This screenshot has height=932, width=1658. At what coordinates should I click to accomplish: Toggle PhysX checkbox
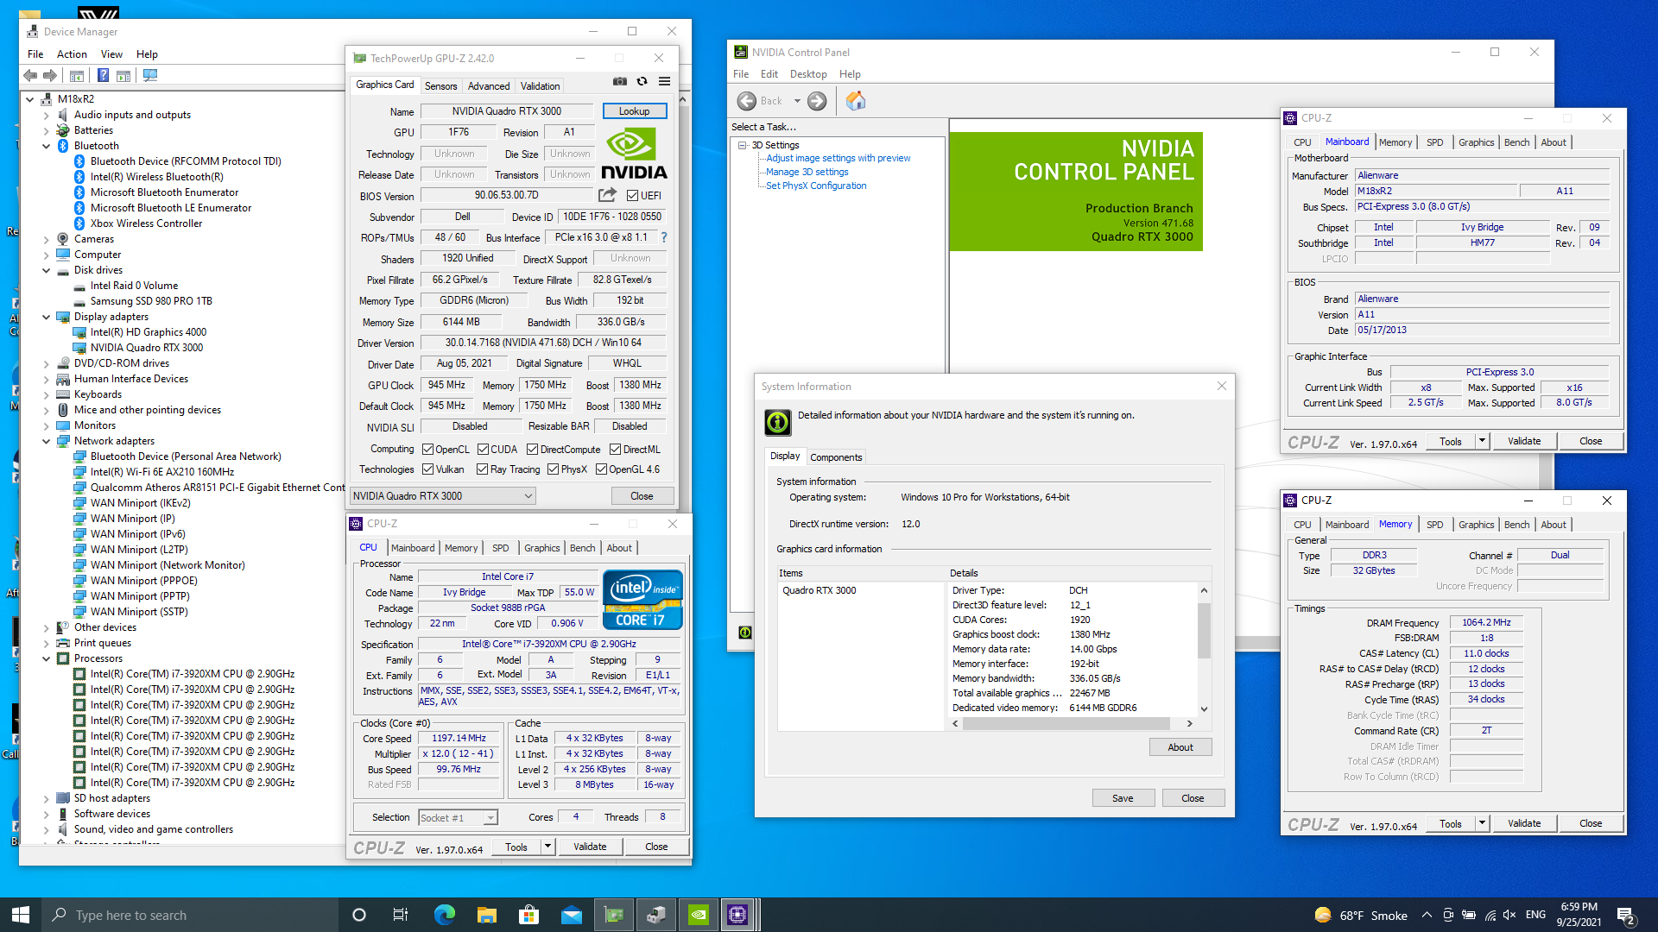point(553,469)
